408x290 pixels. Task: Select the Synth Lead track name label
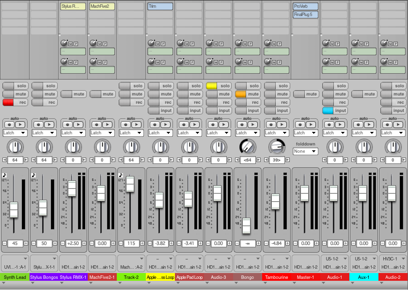coord(15,277)
